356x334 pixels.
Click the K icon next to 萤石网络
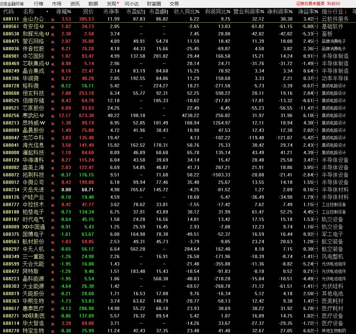53,42
